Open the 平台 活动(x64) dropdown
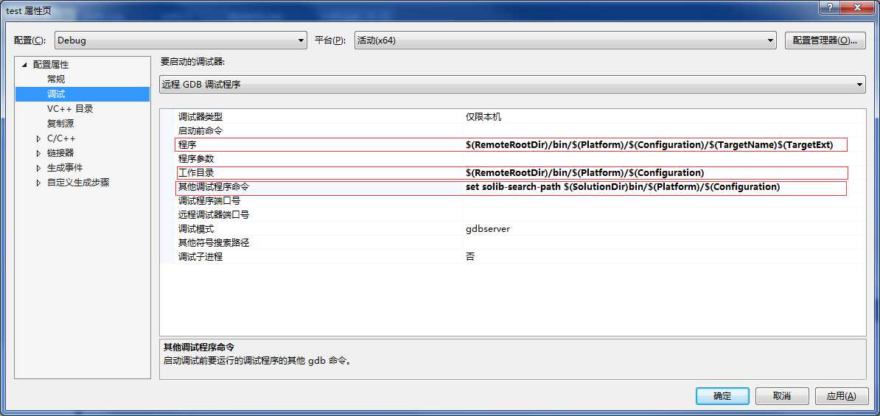Viewport: 880px width, 416px height. click(x=566, y=40)
